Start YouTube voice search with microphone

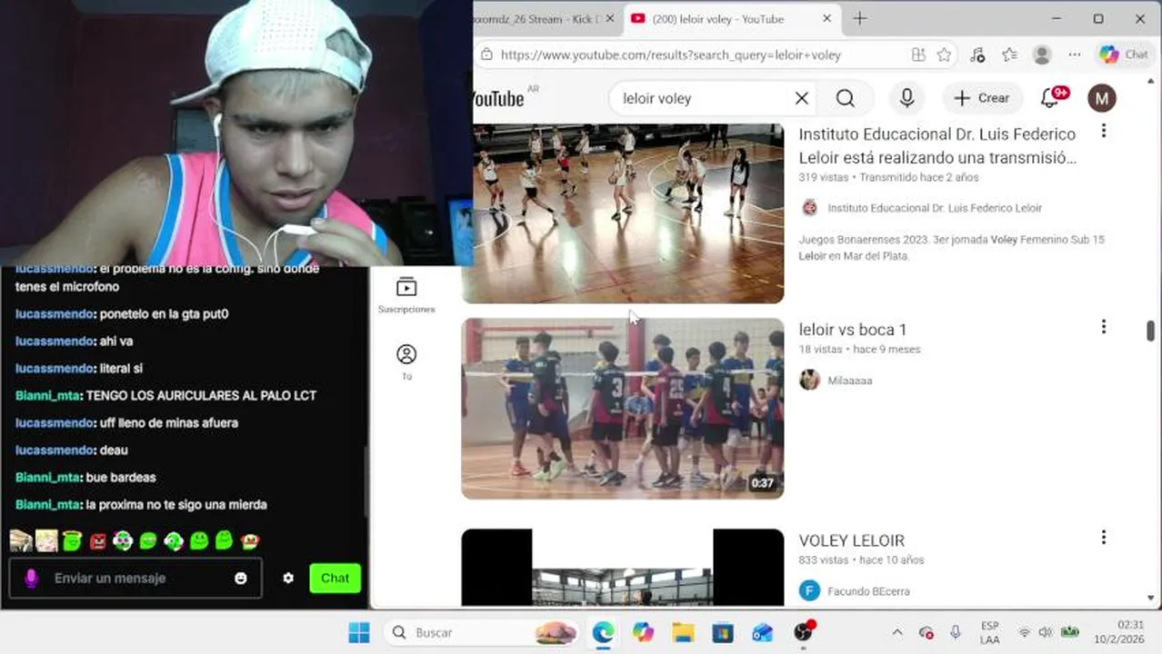(907, 98)
